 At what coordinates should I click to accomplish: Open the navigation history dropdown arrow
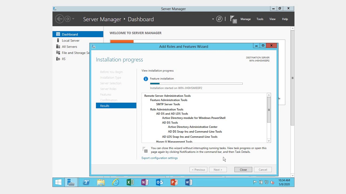73,19
